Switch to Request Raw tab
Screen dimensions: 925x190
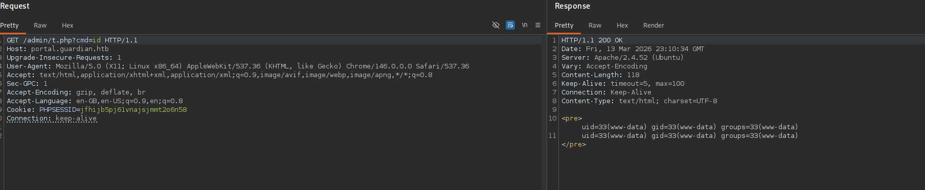[40, 26]
